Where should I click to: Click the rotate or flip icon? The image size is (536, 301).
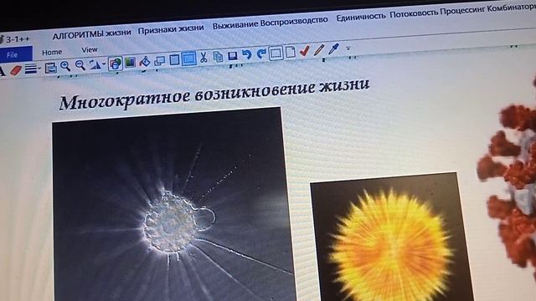pos(95,64)
